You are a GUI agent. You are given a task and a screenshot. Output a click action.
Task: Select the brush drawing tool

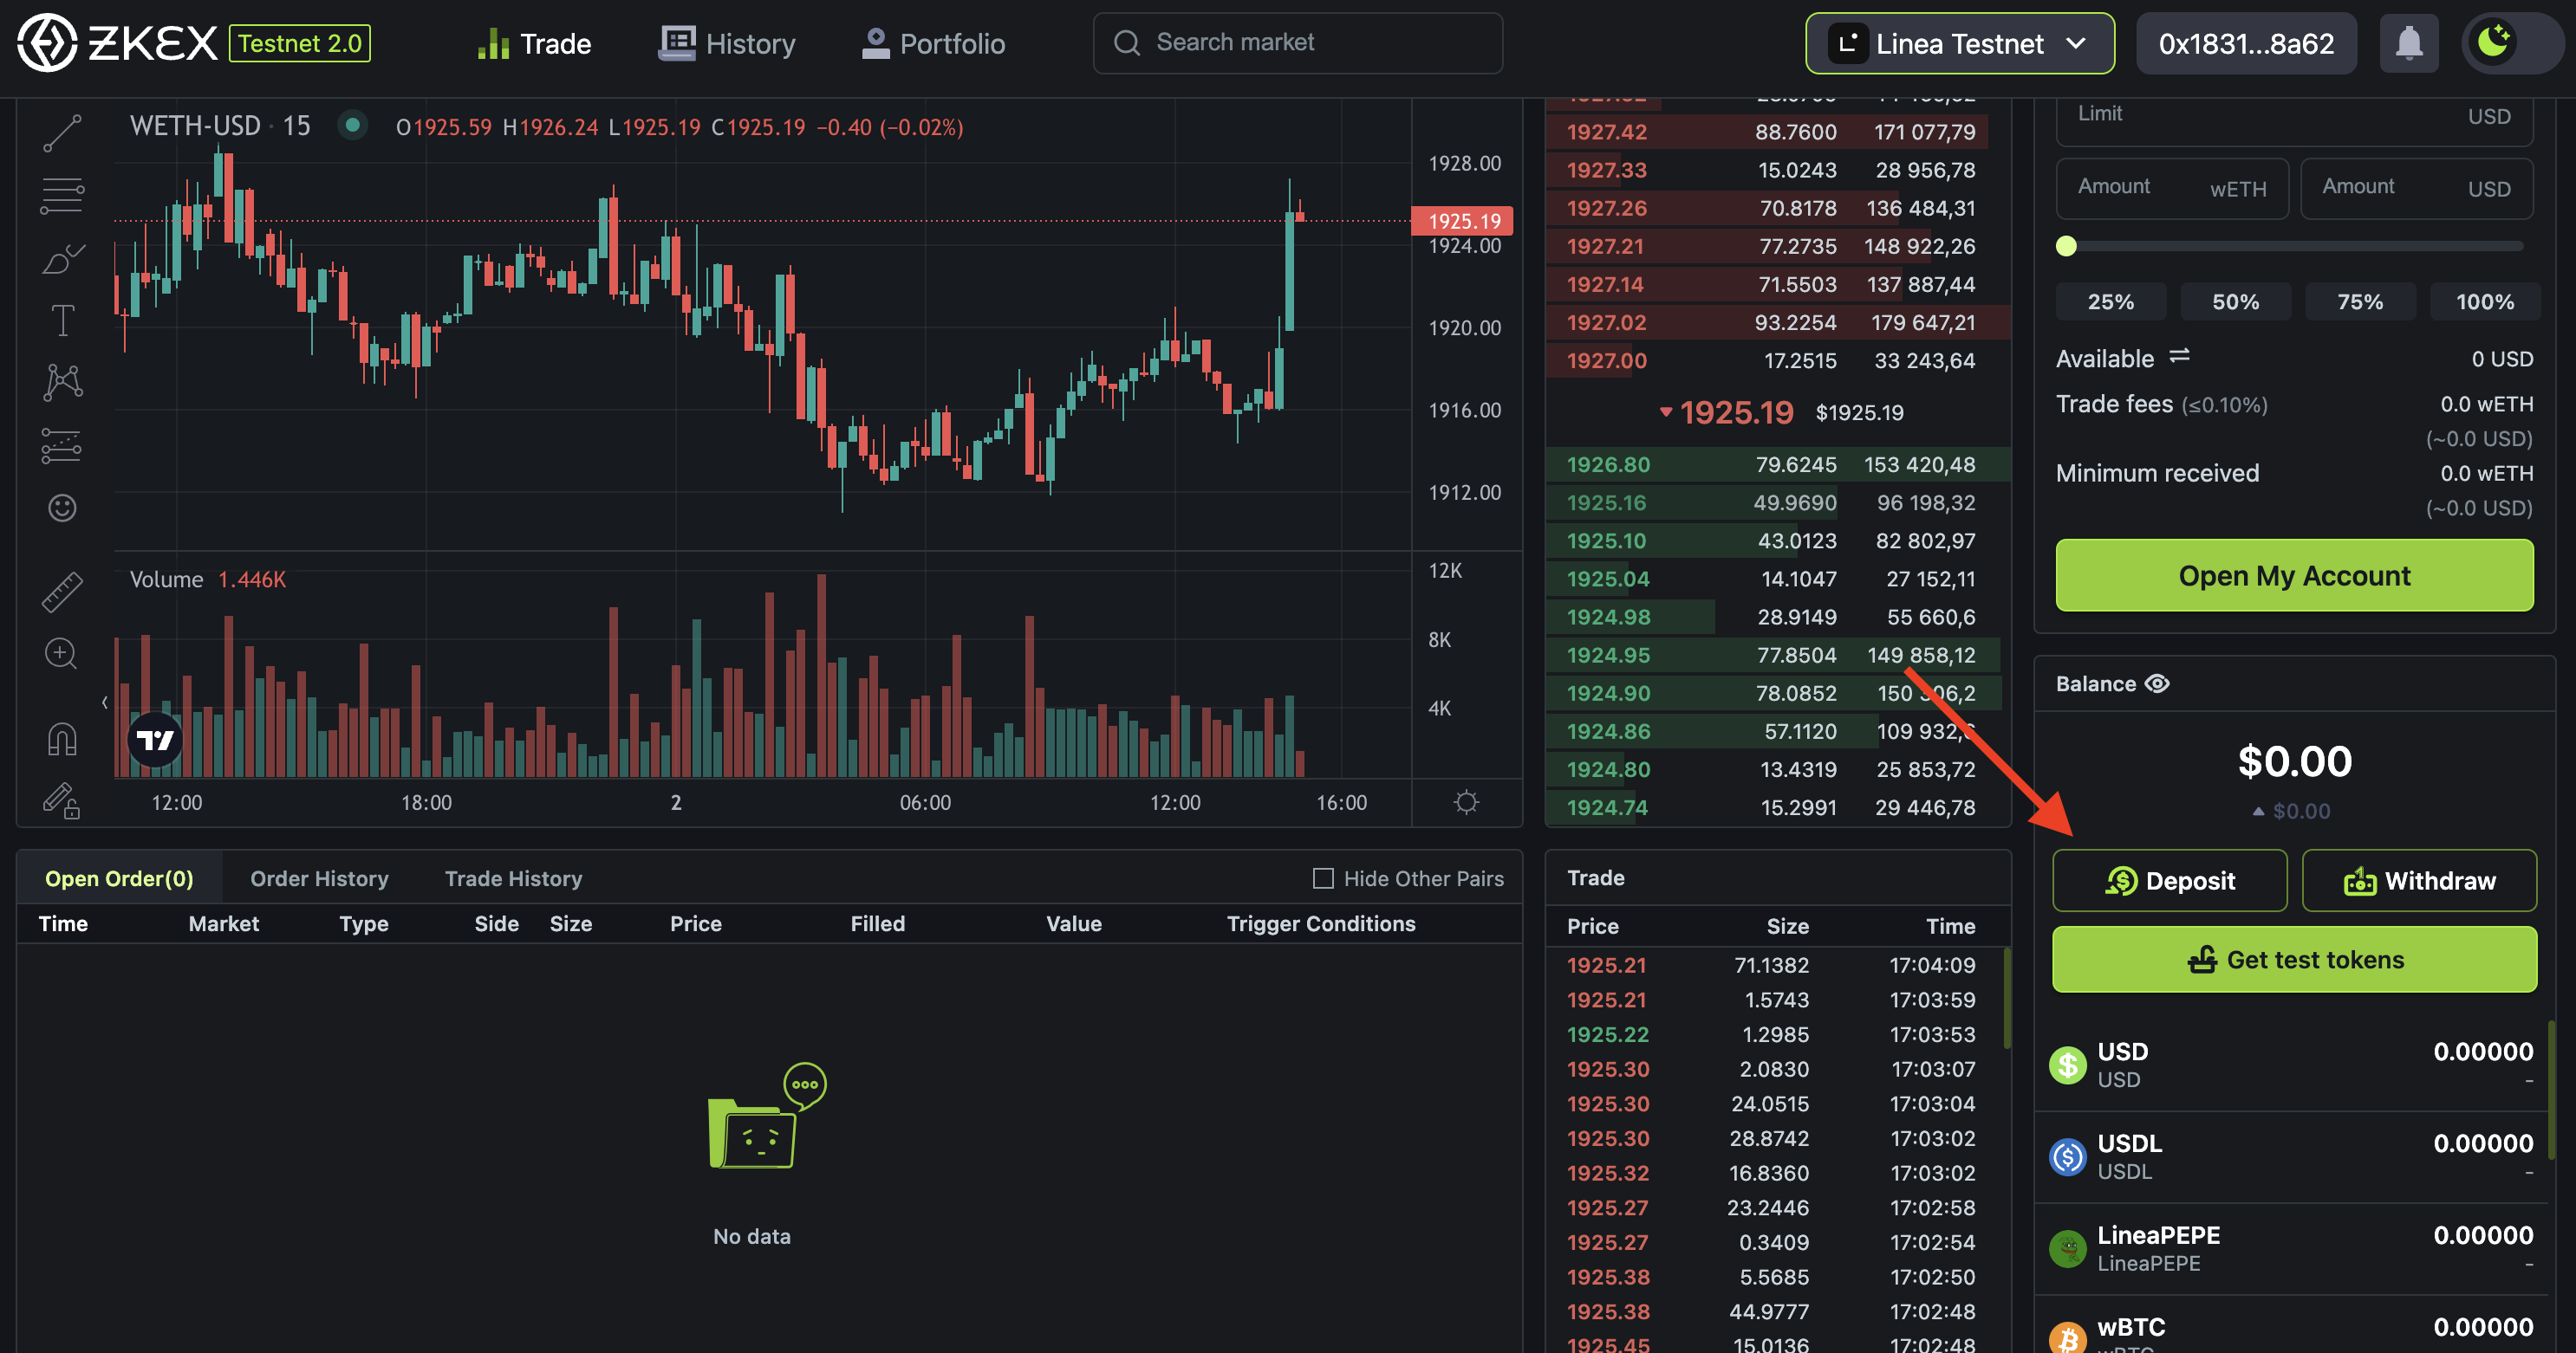pos(62,259)
